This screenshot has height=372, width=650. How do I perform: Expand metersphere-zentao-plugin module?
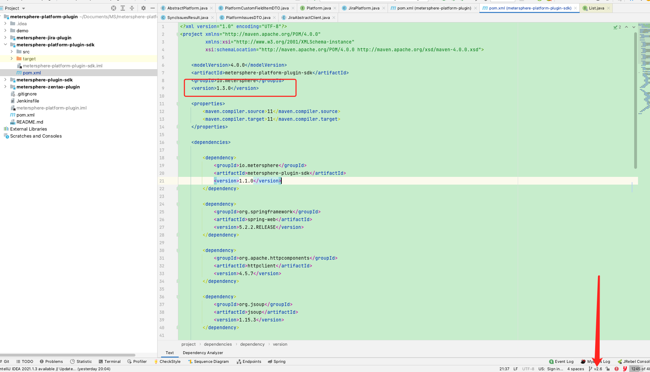(x=5, y=87)
